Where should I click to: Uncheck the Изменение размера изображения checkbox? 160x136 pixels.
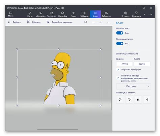(x=118, y=78)
